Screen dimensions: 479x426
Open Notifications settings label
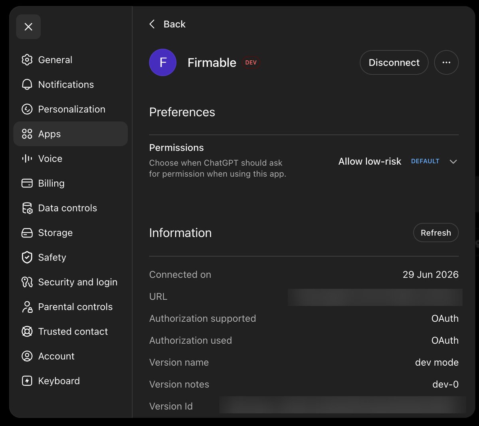point(66,85)
